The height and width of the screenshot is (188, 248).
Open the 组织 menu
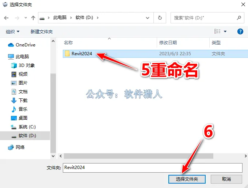13,32
